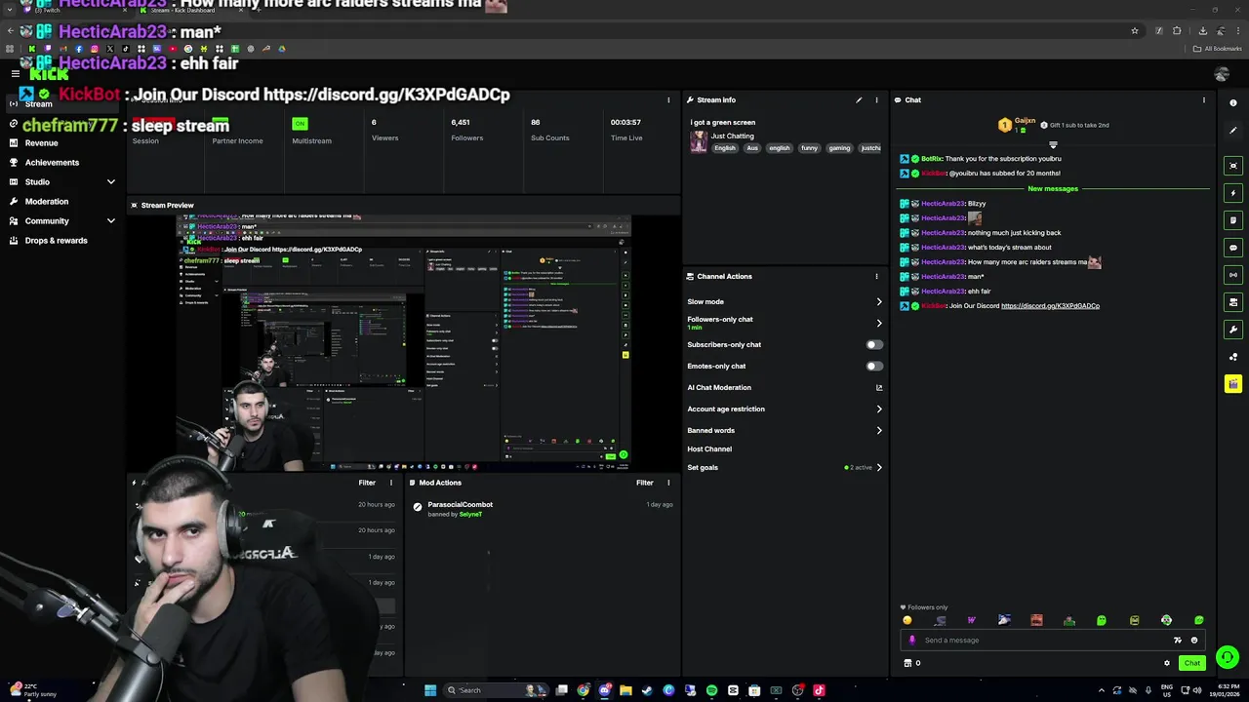Click the lightning bolt icon in right toolbar
This screenshot has height=702, width=1249.
(x=1233, y=193)
